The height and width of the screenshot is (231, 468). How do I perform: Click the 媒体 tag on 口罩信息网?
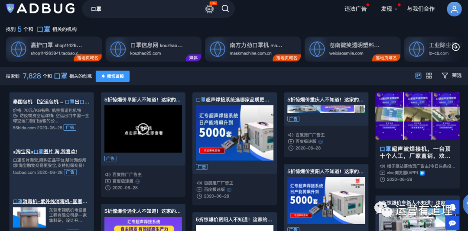click(193, 58)
